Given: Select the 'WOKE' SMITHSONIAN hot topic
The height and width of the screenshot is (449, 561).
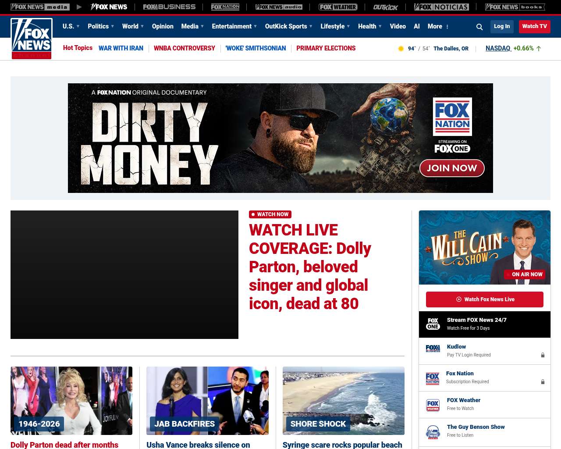Looking at the screenshot, I should tap(256, 48).
